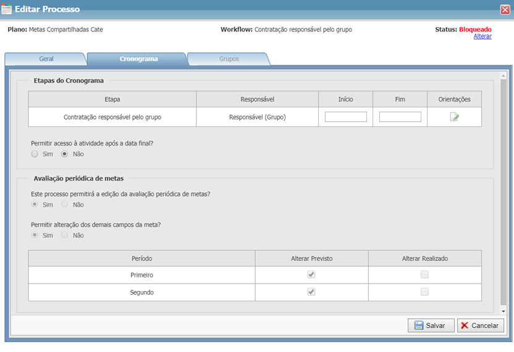Viewport: 514px width, 352px height.
Task: Choose Não for periodic evaluation editing
Action: coord(65,205)
